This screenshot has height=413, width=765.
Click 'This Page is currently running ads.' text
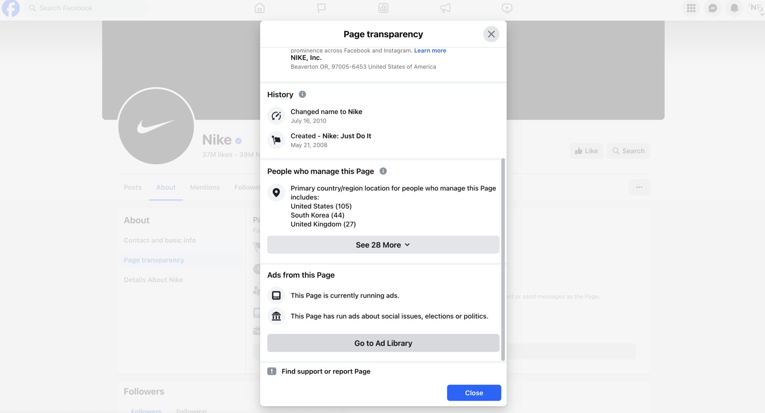pyautogui.click(x=345, y=296)
